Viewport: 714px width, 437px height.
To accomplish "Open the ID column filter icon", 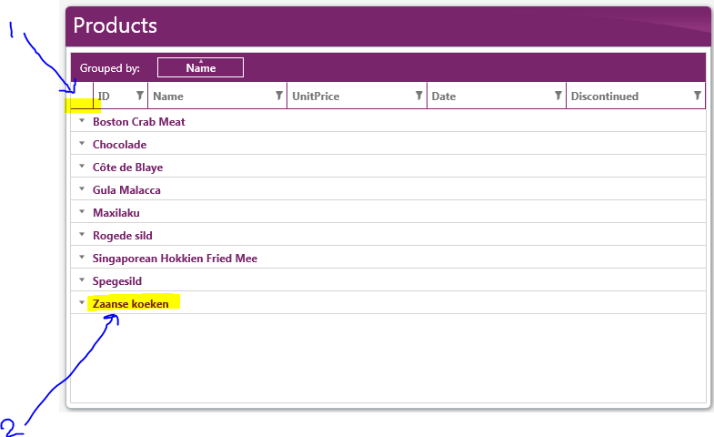I will click(x=140, y=96).
